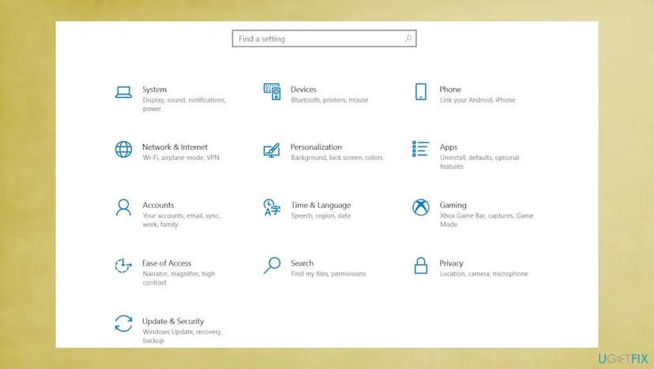The height and width of the screenshot is (369, 654).
Task: Click the Accounts person icon
Action: [x=123, y=207]
